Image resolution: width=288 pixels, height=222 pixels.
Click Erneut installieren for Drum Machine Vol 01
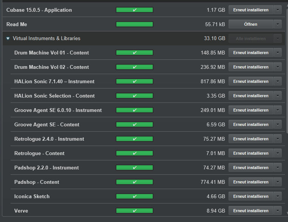(251, 53)
